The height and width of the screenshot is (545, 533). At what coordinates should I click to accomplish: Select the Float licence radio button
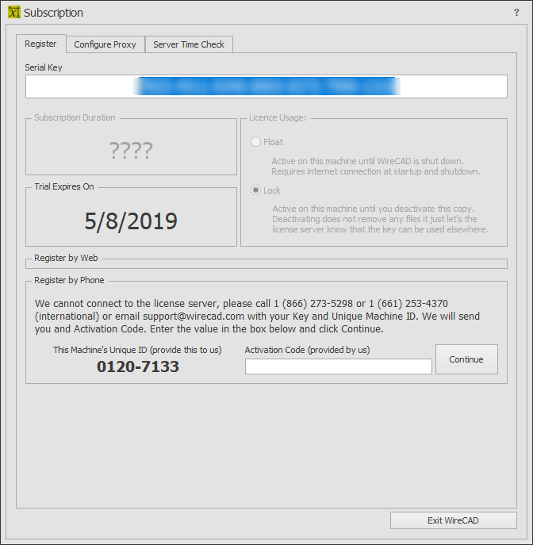[255, 142]
